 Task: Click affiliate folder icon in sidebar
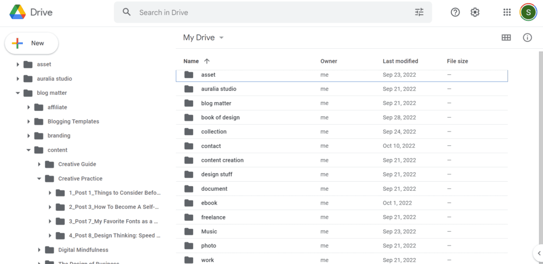point(39,107)
